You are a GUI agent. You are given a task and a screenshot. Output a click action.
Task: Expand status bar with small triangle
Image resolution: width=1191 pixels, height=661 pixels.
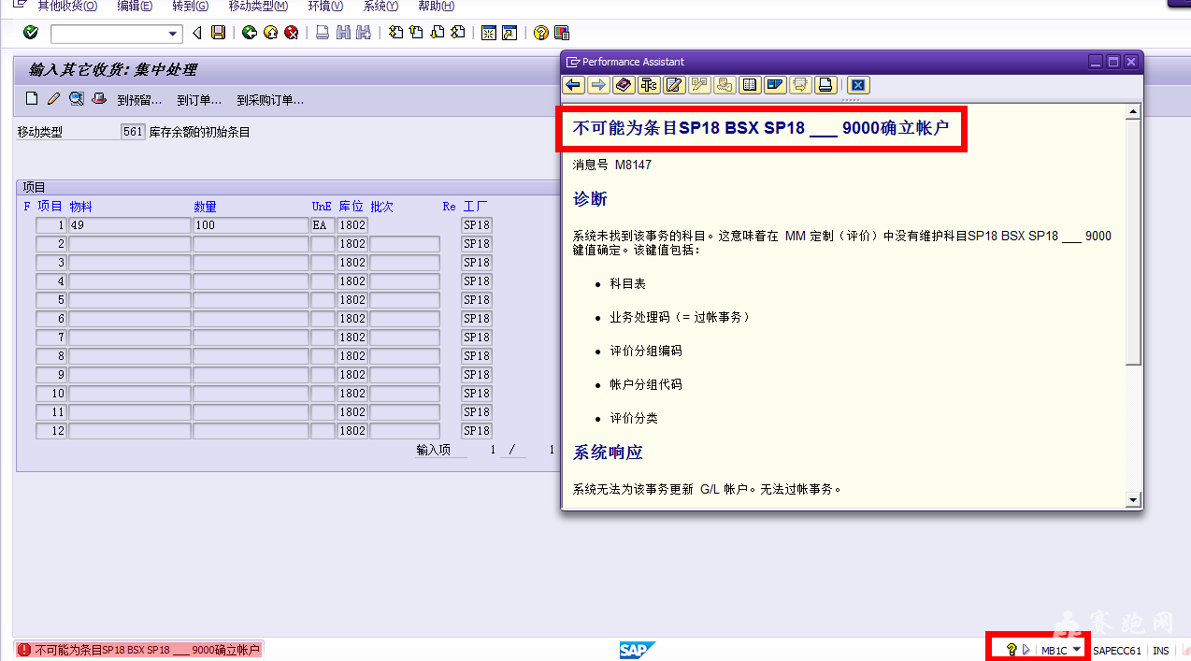[x=1026, y=650]
